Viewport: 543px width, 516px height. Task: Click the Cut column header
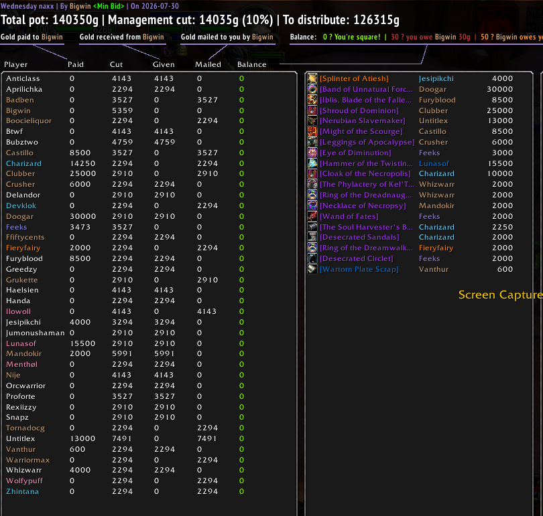point(117,65)
